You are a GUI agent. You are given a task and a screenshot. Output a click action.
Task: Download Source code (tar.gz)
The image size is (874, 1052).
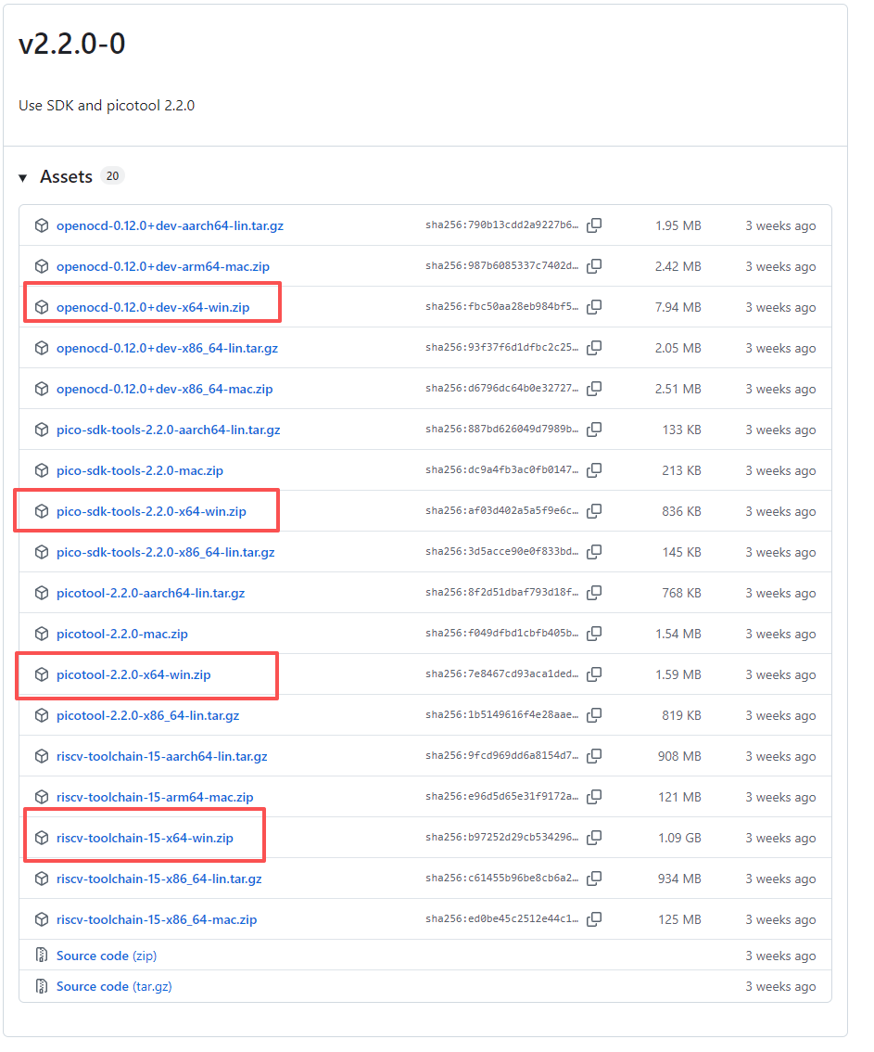(x=114, y=986)
